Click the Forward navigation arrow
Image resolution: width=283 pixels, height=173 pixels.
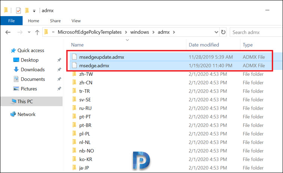tap(20, 32)
